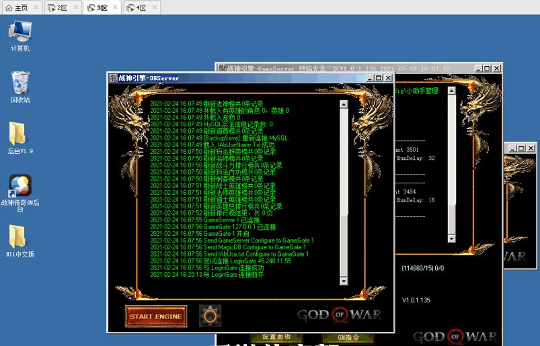Click log line 'GameGate 127.0.0.1 已连接'

[x=214, y=226]
